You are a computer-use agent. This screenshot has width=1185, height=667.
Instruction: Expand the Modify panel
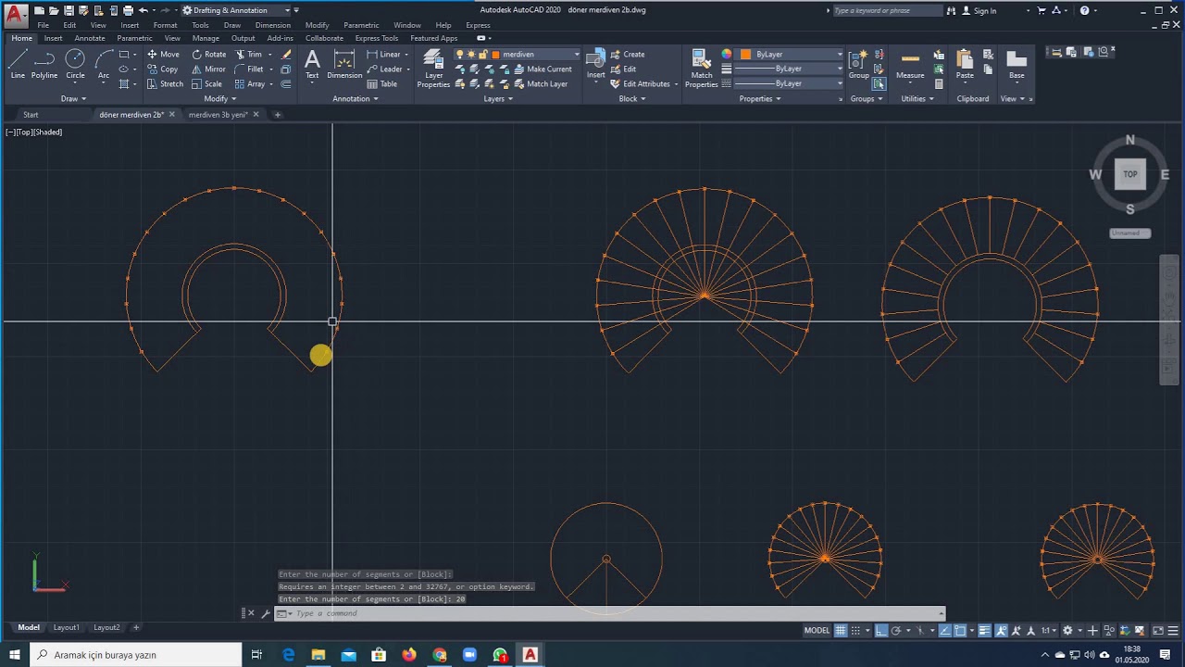[219, 98]
